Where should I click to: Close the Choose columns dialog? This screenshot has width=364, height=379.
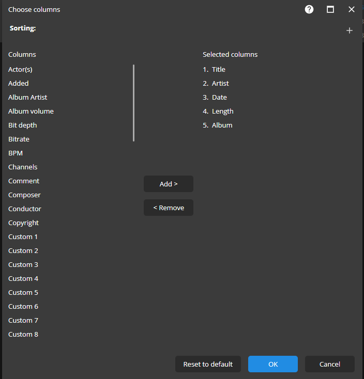pos(352,9)
